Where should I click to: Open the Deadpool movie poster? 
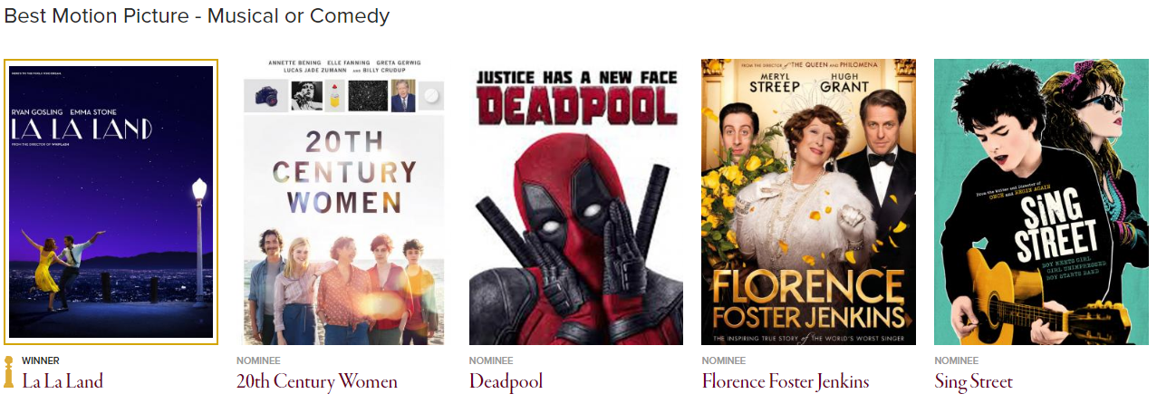576,202
